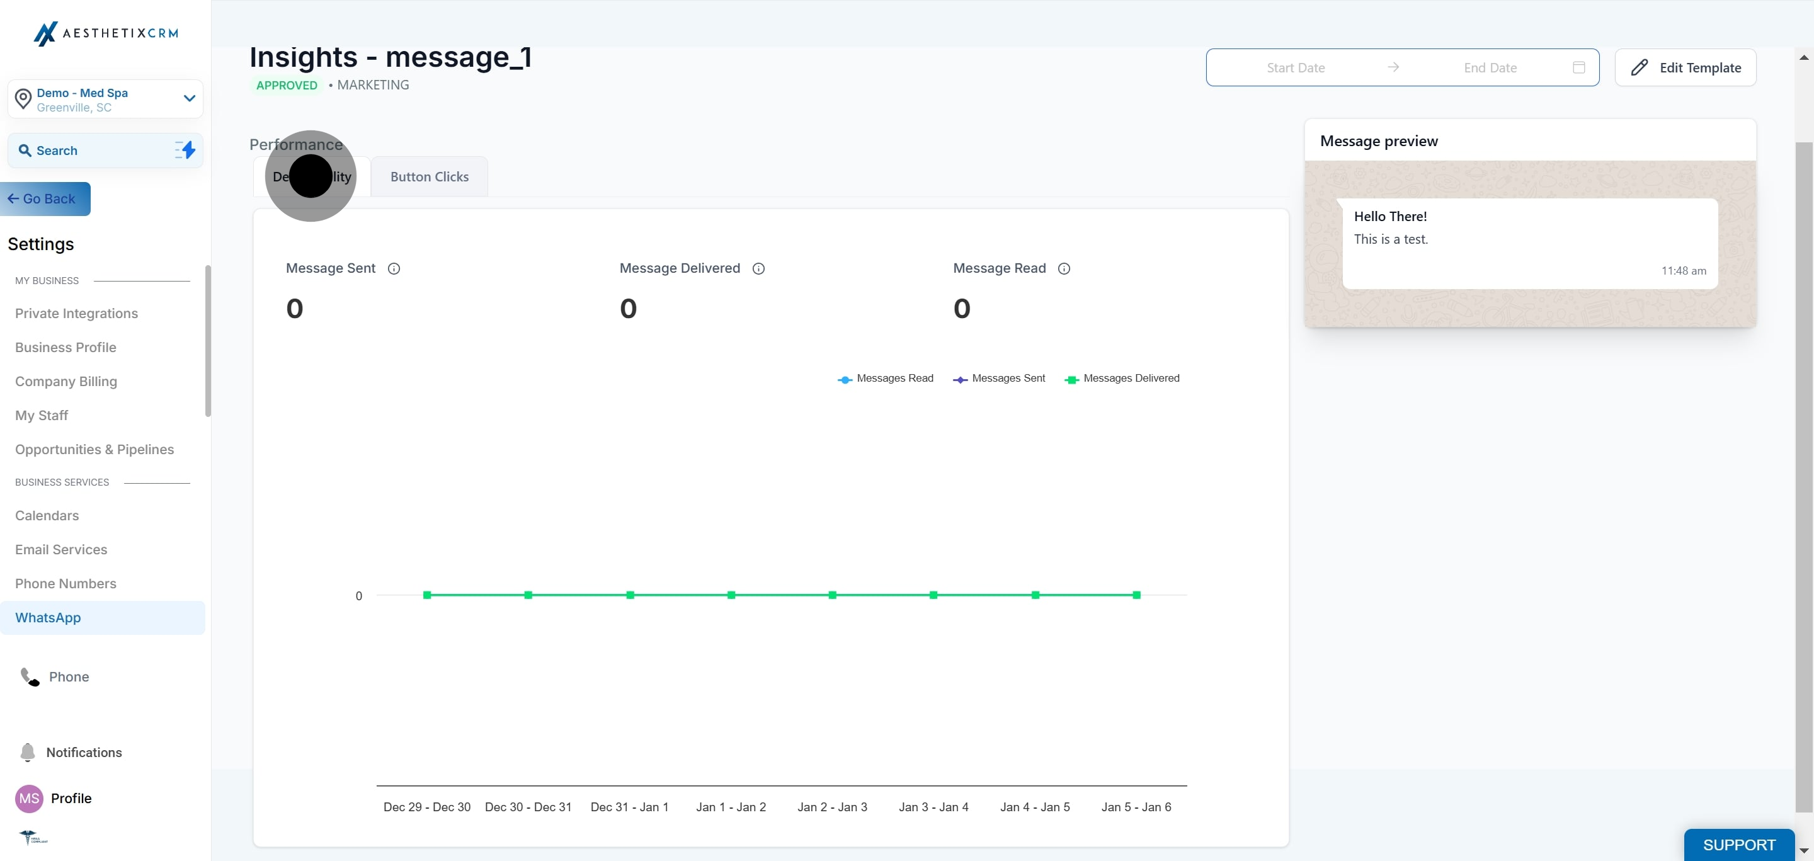Expand the Demo - Med Spa location dropdown
This screenshot has height=861, width=1814.
click(x=189, y=98)
